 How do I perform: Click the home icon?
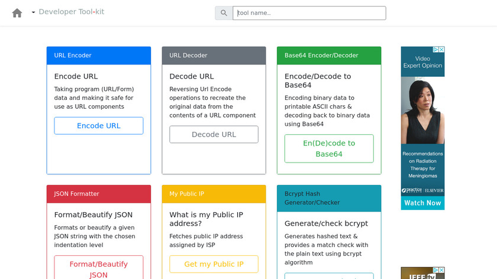(x=17, y=12)
